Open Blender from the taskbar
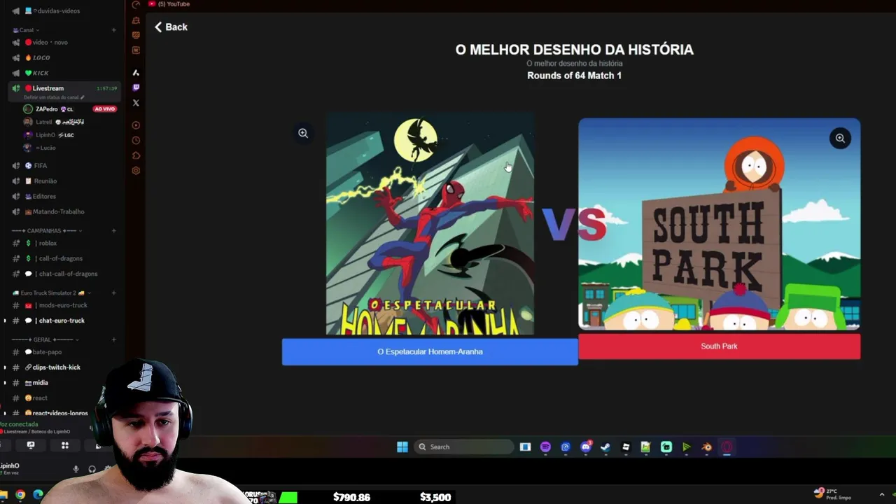The width and height of the screenshot is (896, 504). 707,447
